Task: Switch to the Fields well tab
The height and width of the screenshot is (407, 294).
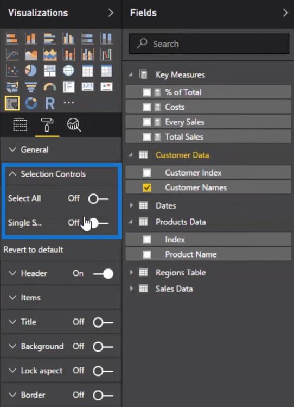Action: pos(20,125)
